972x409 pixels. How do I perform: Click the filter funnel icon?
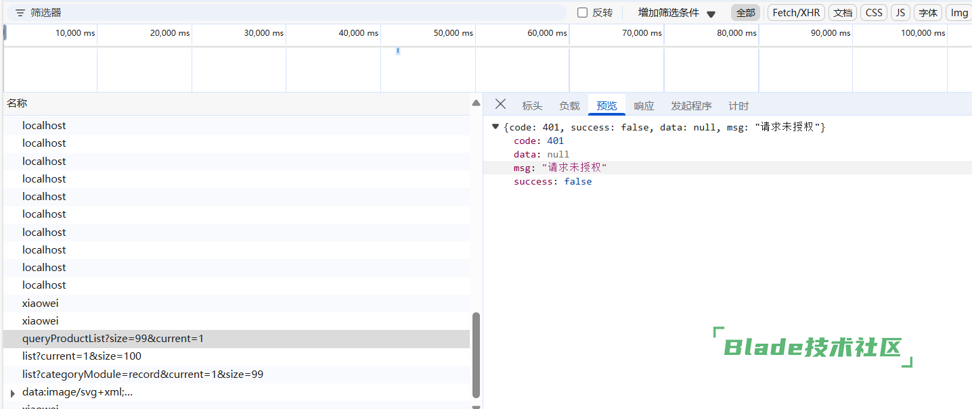[x=20, y=13]
